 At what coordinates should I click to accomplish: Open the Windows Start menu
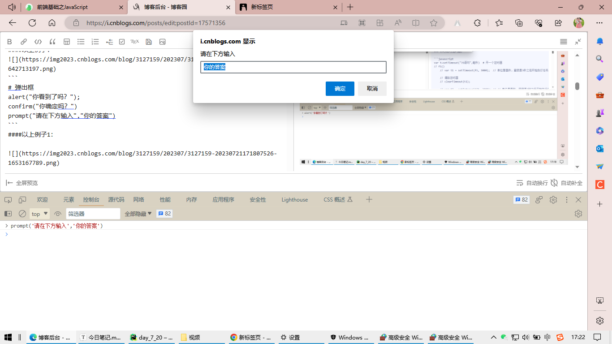click(8, 337)
